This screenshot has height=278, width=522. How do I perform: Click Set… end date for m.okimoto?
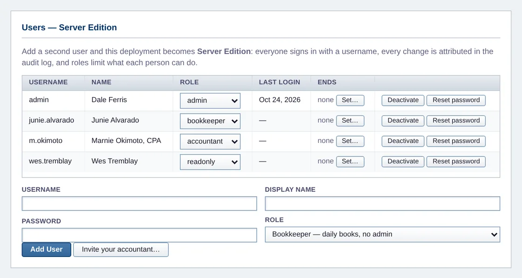350,141
